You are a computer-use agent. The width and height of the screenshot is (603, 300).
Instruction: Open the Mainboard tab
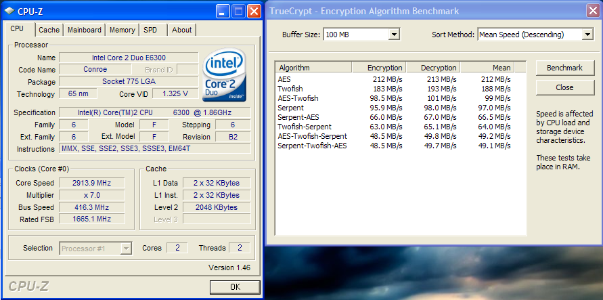[x=85, y=30]
